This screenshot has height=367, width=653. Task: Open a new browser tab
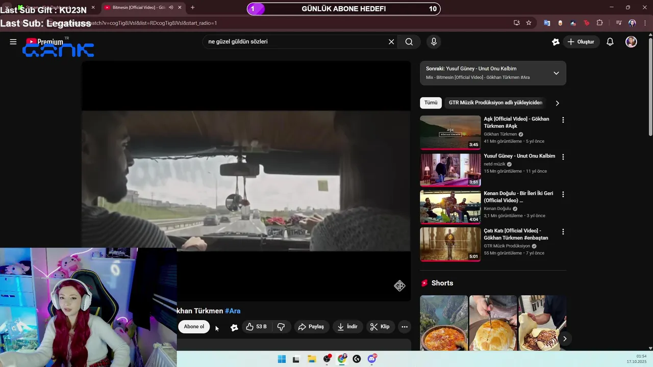point(192,8)
